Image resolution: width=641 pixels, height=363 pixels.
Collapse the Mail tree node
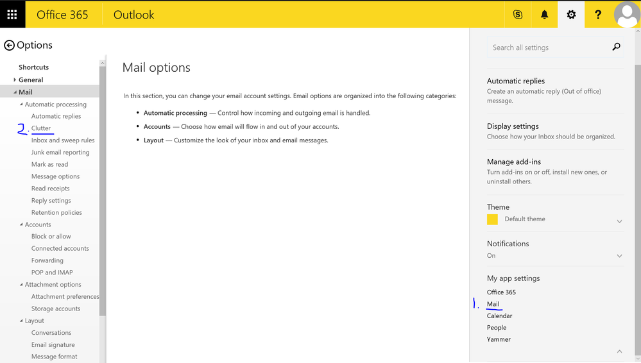(15, 92)
